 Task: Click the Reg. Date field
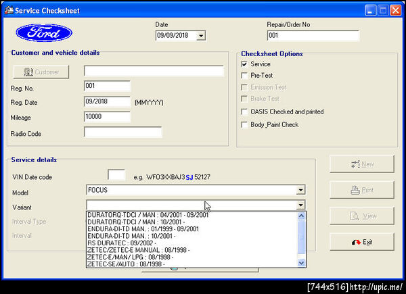(x=107, y=101)
